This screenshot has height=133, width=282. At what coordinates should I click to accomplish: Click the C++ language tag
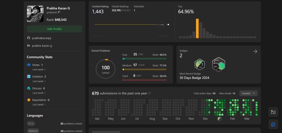coord(31,123)
